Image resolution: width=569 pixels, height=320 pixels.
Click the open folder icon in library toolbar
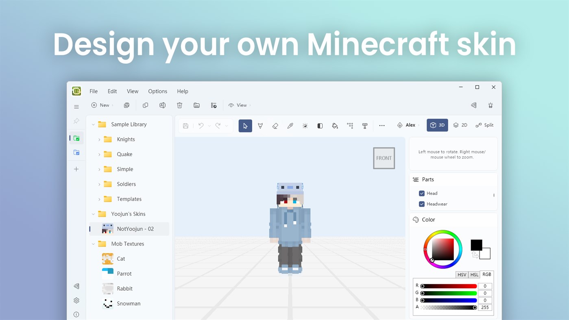(x=196, y=105)
